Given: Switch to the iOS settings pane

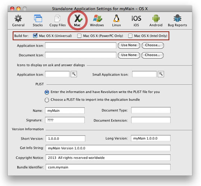Looking at the screenshot, I should pyautogui.click(x=136, y=21).
